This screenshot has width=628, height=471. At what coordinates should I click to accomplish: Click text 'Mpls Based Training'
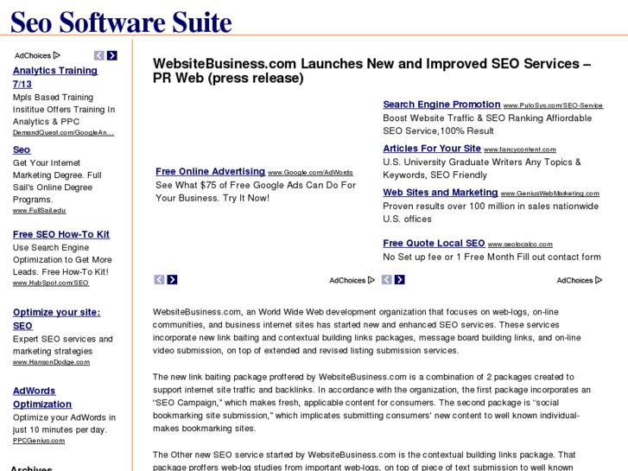coord(53,98)
